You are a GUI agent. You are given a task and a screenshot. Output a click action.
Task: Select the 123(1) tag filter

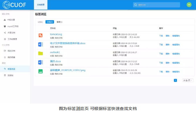click(x=40, y=22)
